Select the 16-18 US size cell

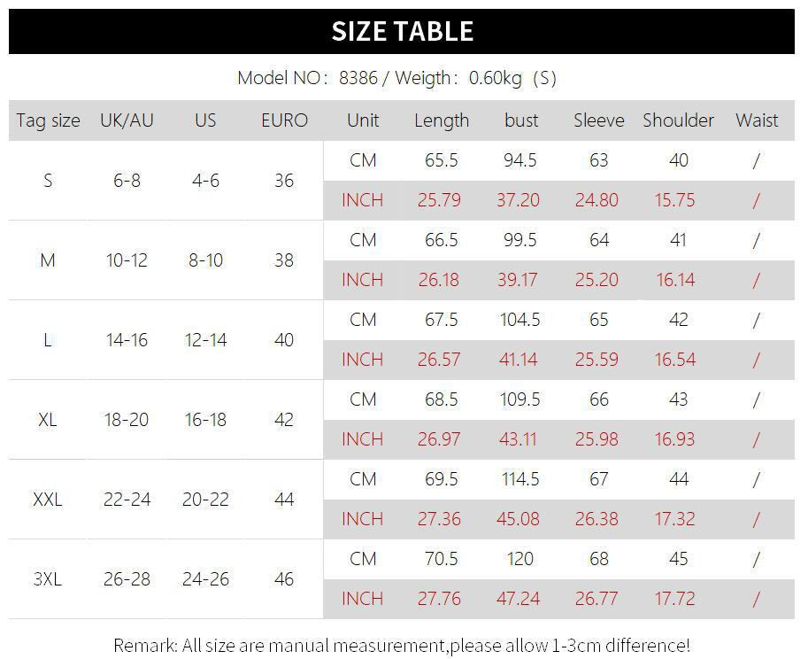(205, 420)
